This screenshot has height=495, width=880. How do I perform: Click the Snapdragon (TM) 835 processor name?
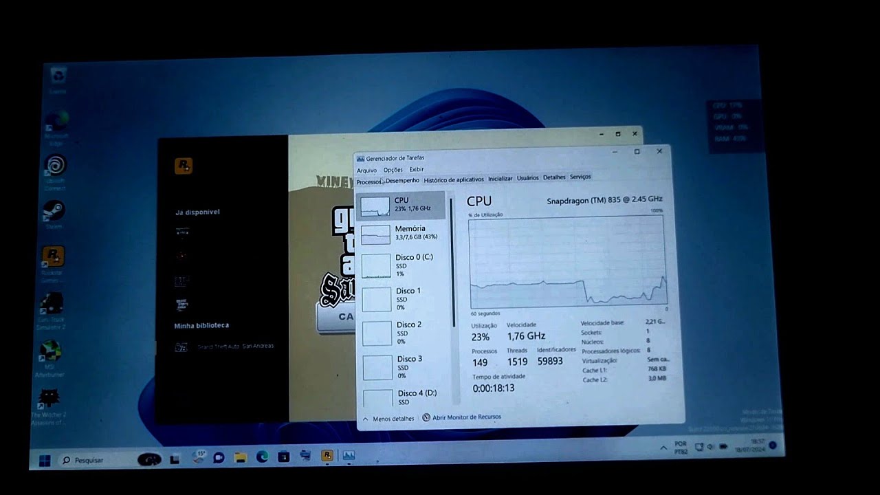click(604, 200)
